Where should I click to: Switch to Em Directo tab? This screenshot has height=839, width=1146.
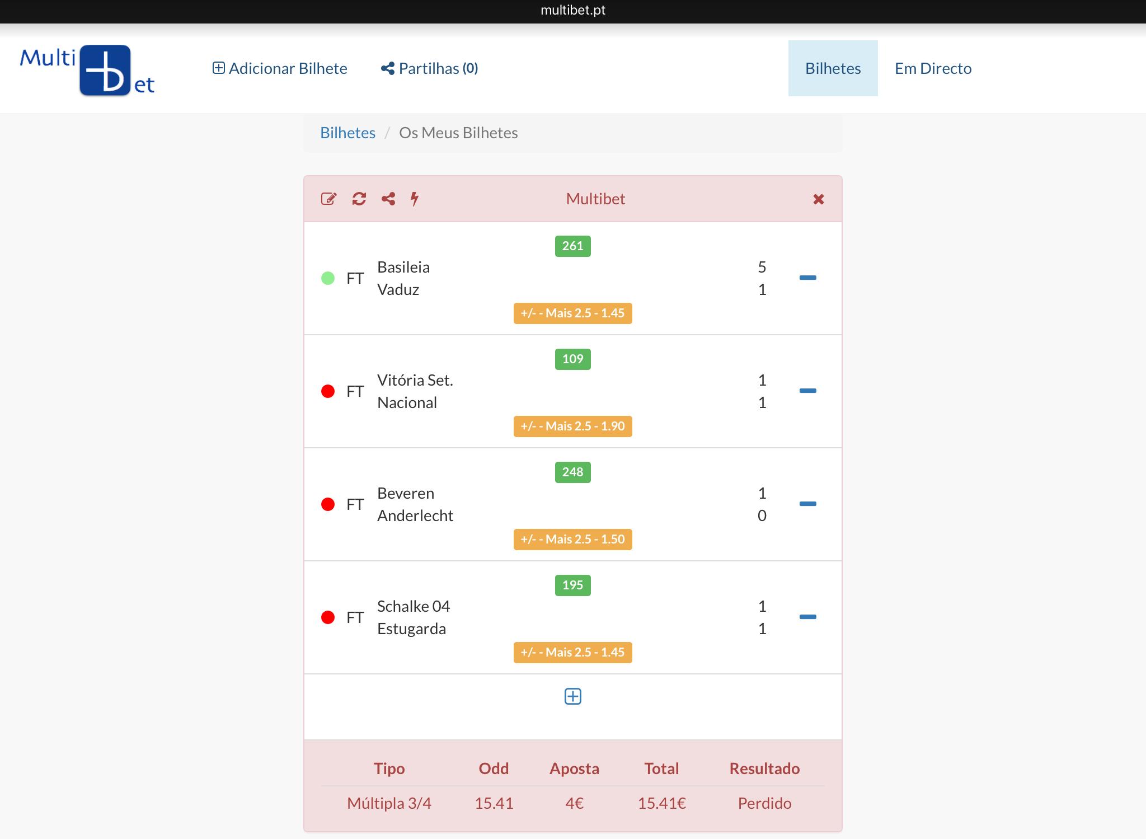click(933, 68)
